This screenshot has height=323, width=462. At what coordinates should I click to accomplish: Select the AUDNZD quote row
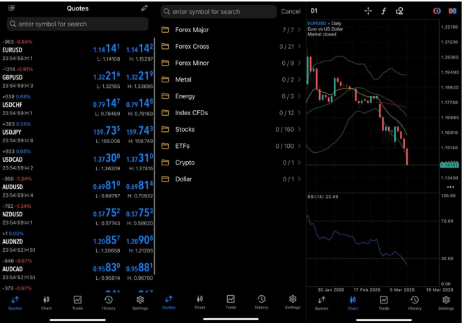[77, 242]
